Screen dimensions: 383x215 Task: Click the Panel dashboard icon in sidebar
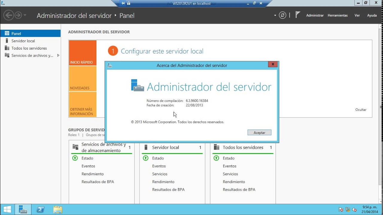pyautogui.click(x=7, y=33)
